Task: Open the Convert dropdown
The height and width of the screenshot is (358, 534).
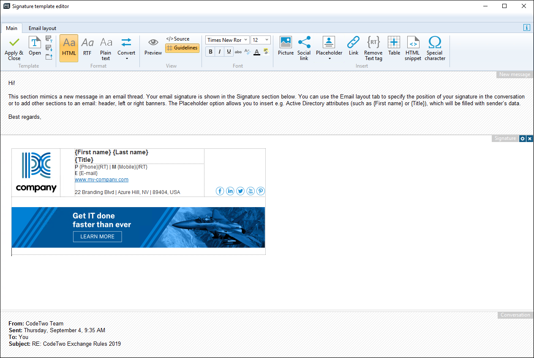Action: point(126,48)
